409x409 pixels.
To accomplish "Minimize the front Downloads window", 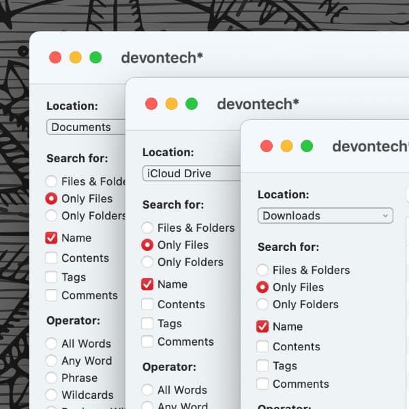I will tap(287, 146).
